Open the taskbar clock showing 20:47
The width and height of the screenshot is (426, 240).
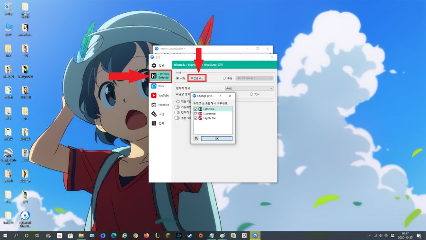click(x=405, y=236)
